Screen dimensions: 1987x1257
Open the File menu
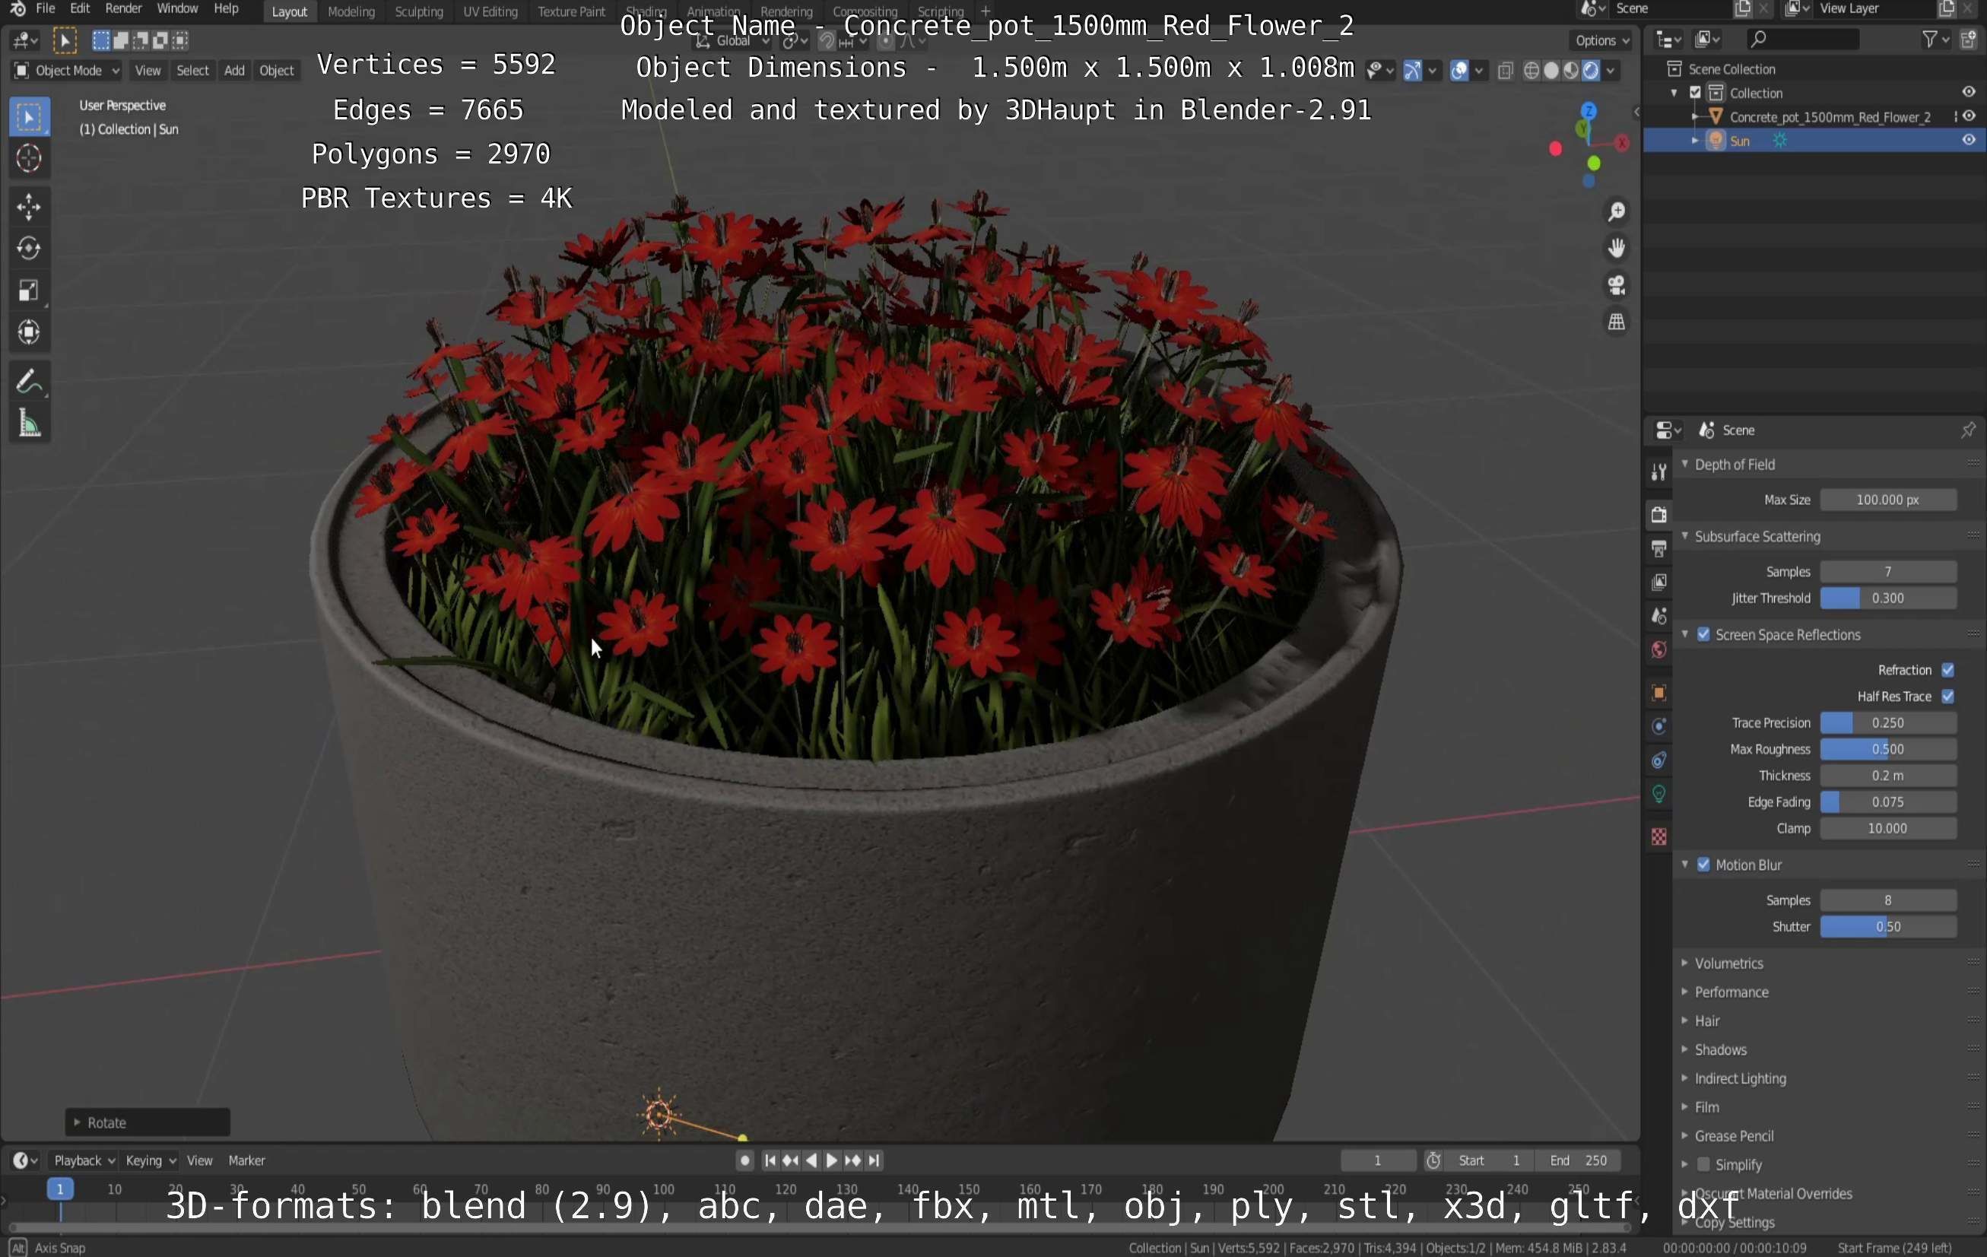tap(46, 9)
